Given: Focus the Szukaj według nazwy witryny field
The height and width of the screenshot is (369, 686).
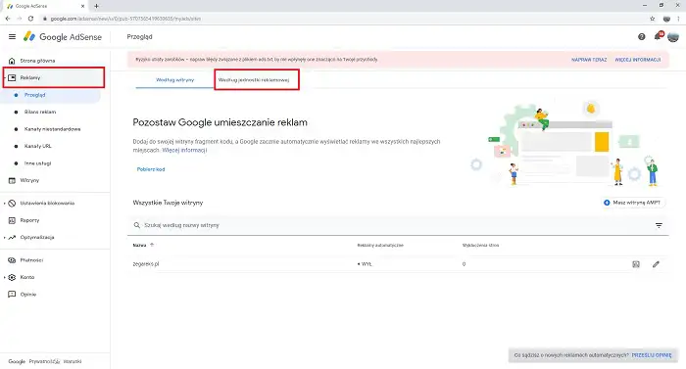Looking at the screenshot, I should (398, 225).
